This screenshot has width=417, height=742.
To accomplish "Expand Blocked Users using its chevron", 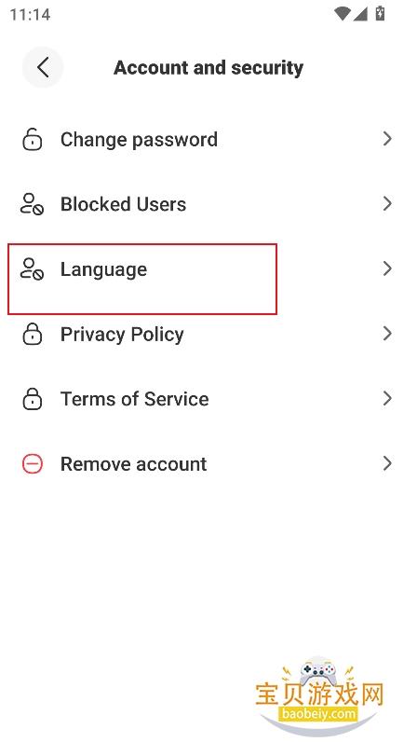I will click(387, 204).
